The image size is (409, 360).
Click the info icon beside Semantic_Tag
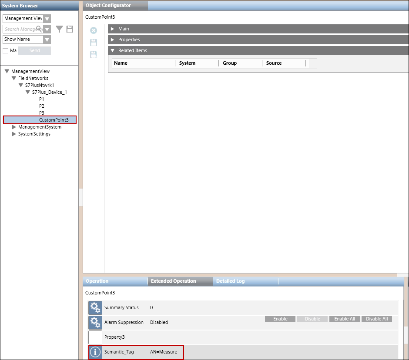pyautogui.click(x=95, y=352)
